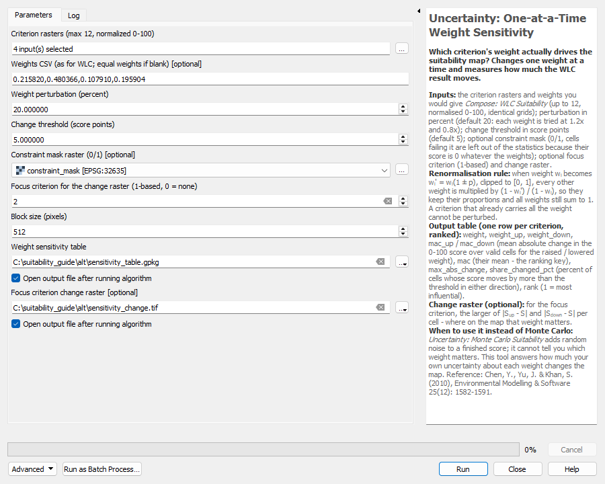Switch to the Log tab
Viewport: 605px width, 484px height.
point(74,15)
